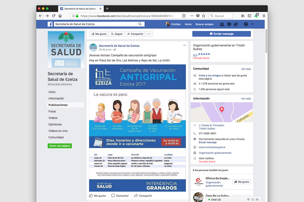The height and width of the screenshot is (202, 304).
Task: Open the browser home page
Action: click(x=60, y=16)
